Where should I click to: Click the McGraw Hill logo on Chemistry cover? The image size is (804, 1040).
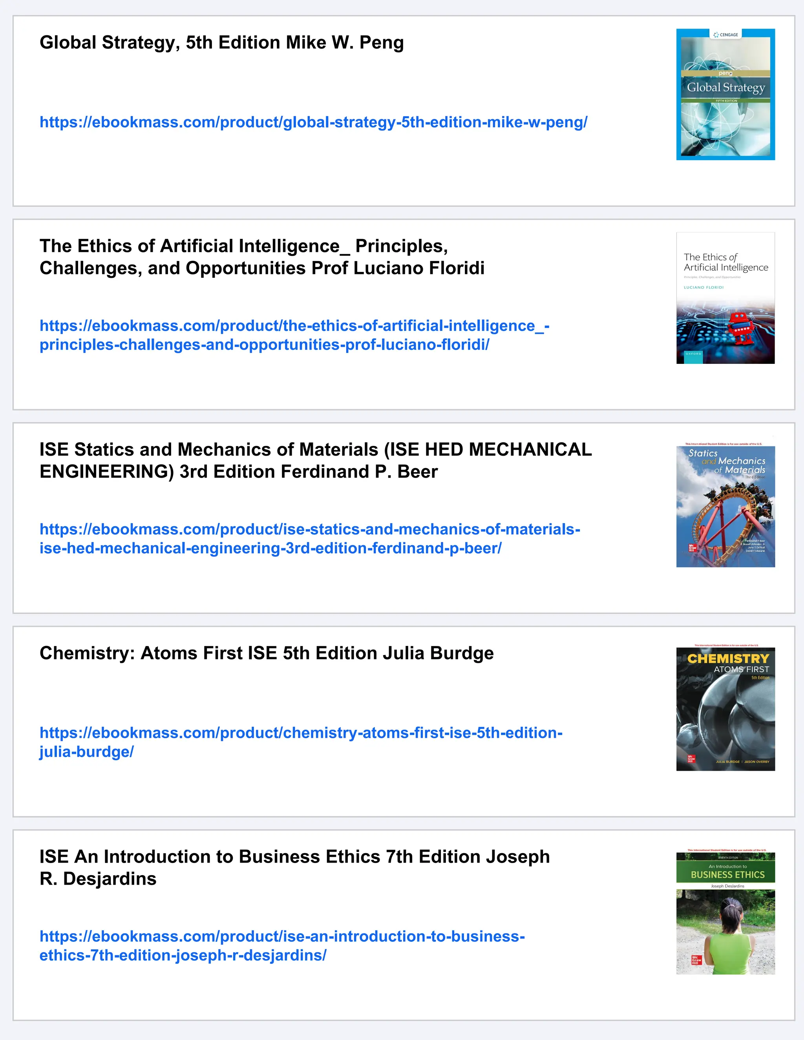click(692, 759)
